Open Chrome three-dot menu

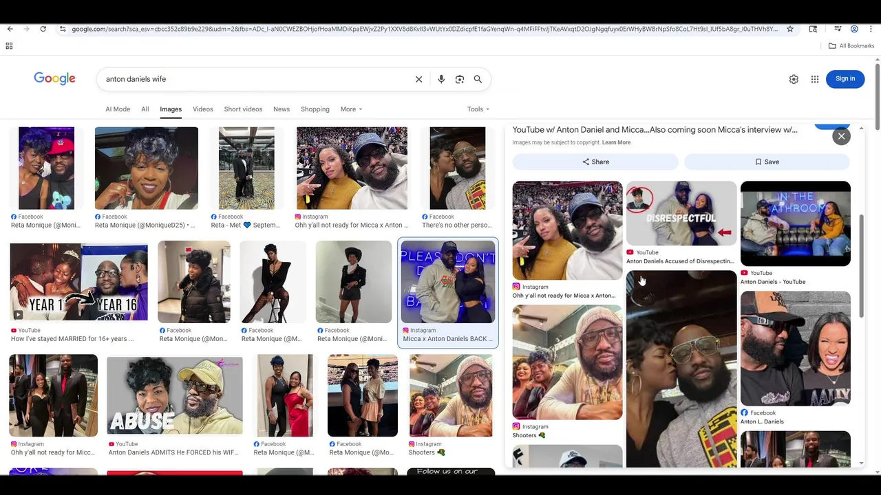click(x=871, y=29)
